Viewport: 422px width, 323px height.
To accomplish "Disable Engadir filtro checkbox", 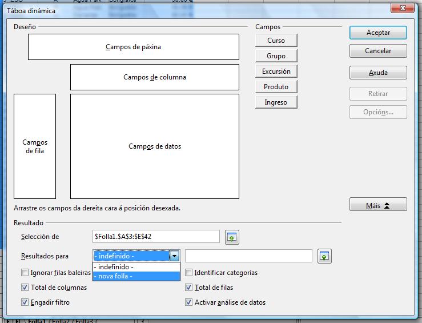I will pos(25,302).
